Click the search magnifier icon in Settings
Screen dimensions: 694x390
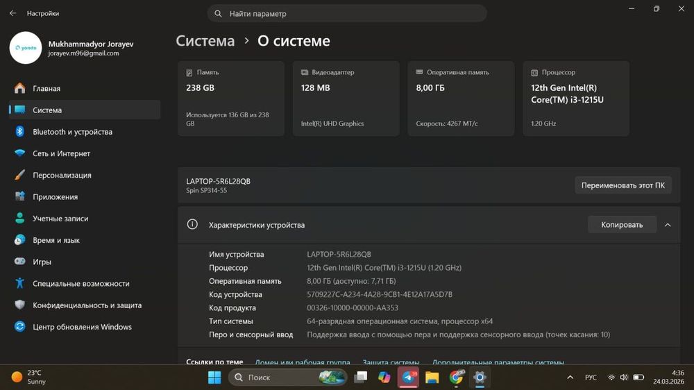coord(218,14)
